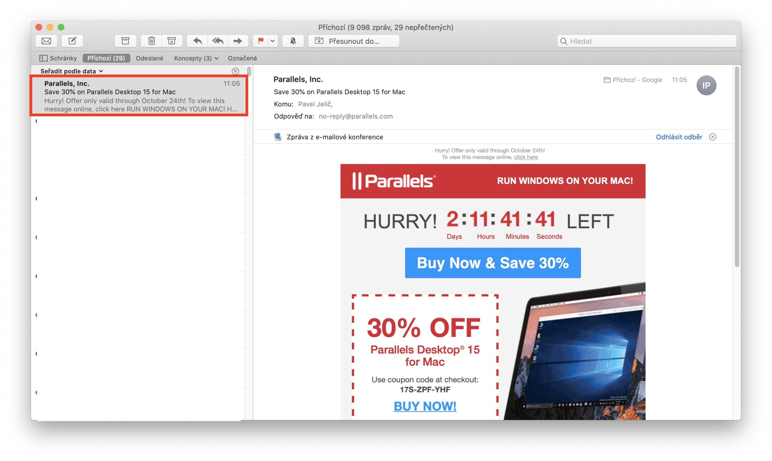The image size is (772, 461).
Task: Toggle the message filter icon
Action: pos(235,71)
